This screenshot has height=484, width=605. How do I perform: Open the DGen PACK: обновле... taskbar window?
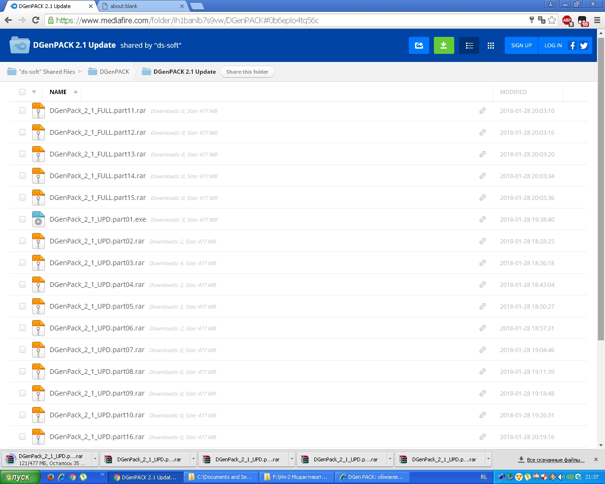372,477
